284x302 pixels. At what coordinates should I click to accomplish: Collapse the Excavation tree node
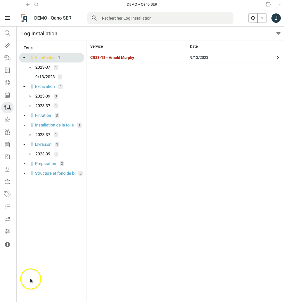pyautogui.click(x=24, y=87)
